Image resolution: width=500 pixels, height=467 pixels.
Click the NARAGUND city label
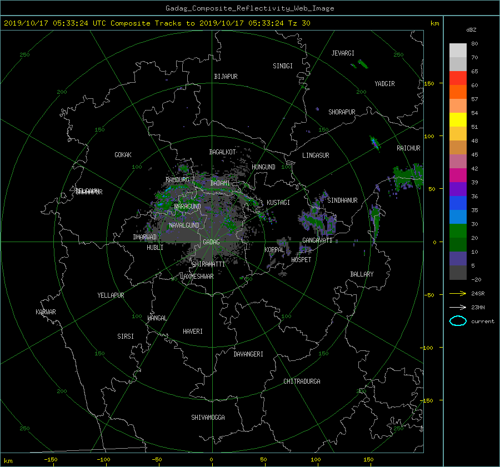[x=188, y=207]
